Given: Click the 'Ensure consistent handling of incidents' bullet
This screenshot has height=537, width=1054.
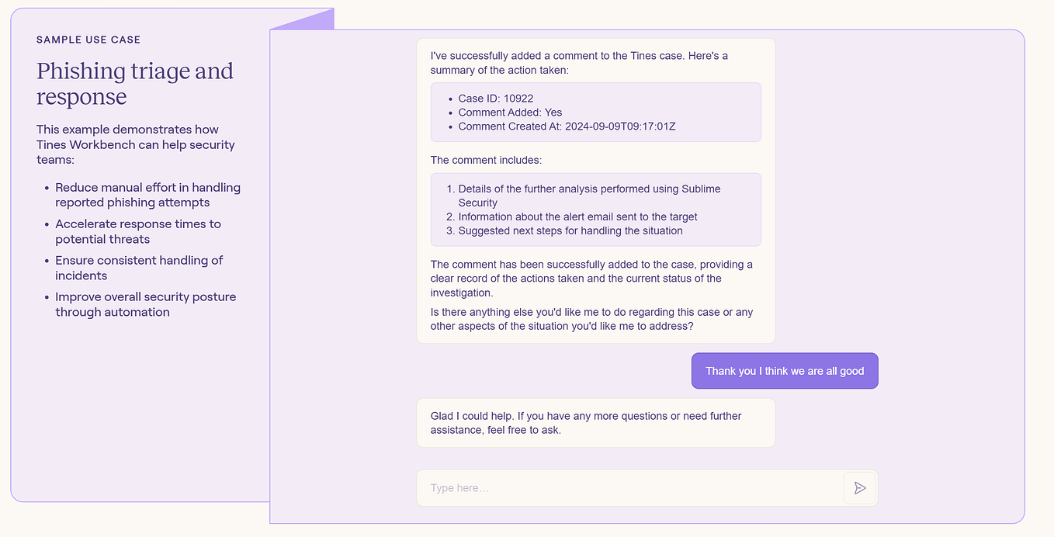Looking at the screenshot, I should (x=138, y=268).
